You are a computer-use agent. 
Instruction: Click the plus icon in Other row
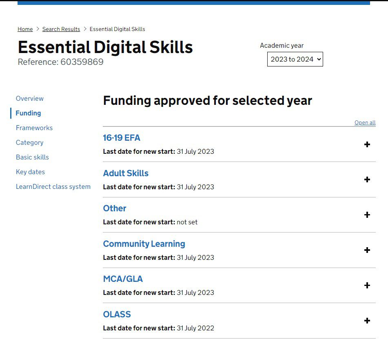367,215
